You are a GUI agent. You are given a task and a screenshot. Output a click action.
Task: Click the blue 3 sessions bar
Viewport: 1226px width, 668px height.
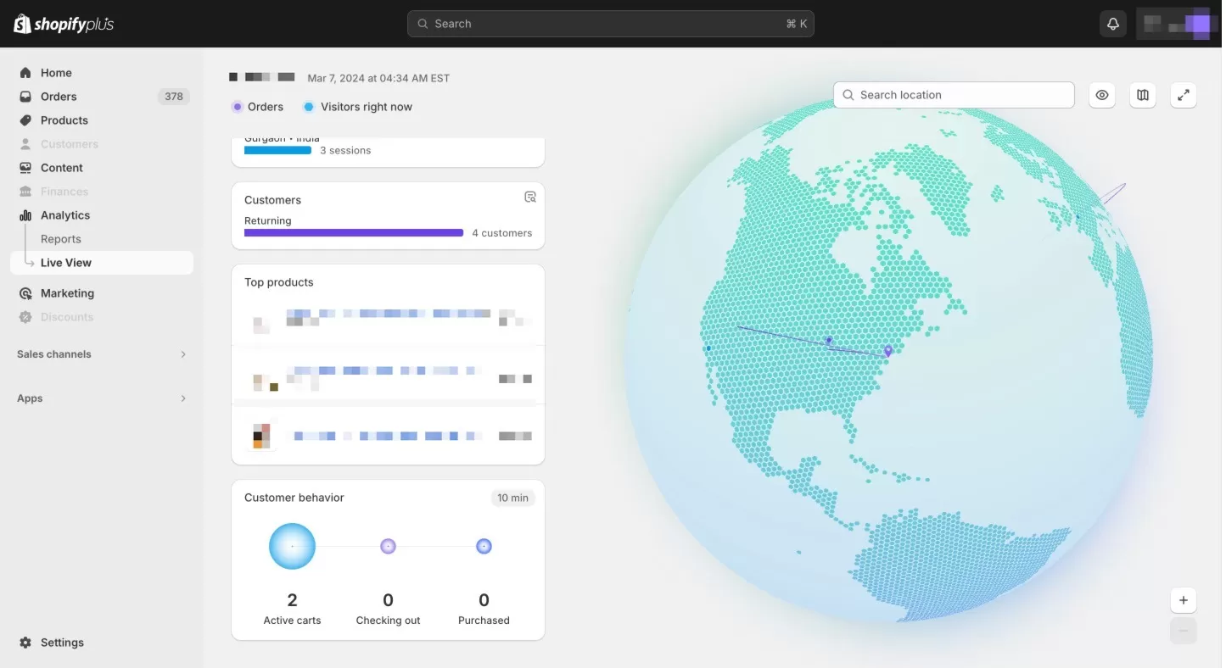pyautogui.click(x=277, y=150)
